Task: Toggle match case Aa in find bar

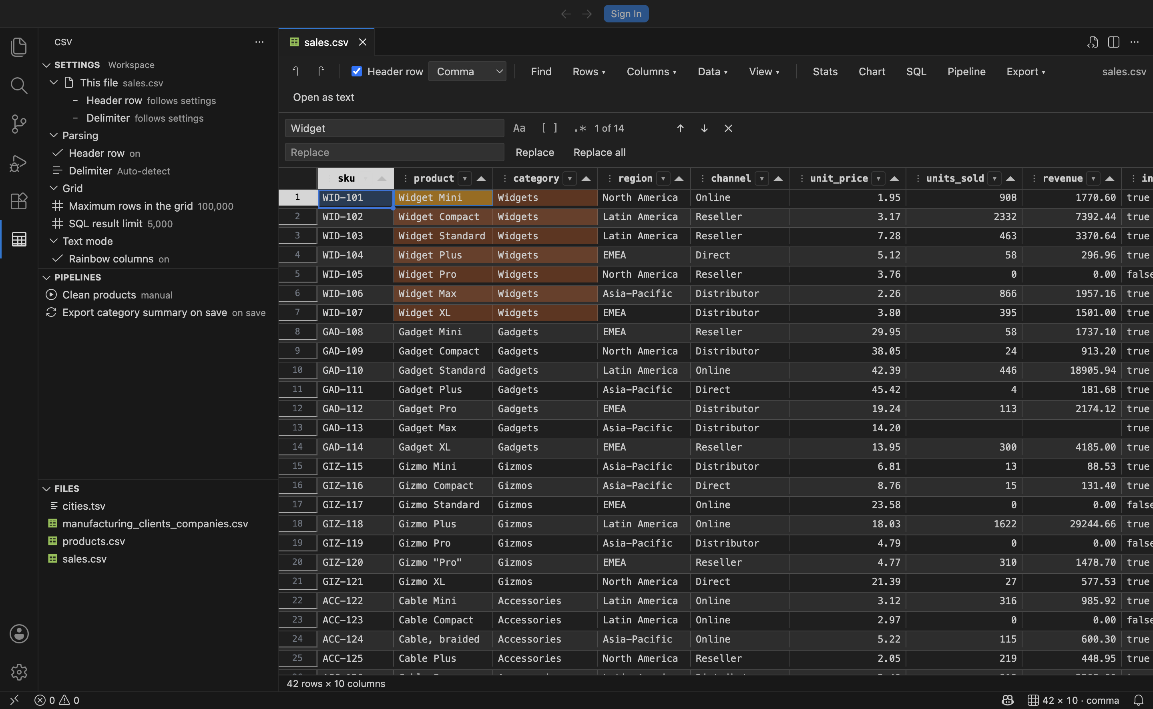Action: coord(519,128)
